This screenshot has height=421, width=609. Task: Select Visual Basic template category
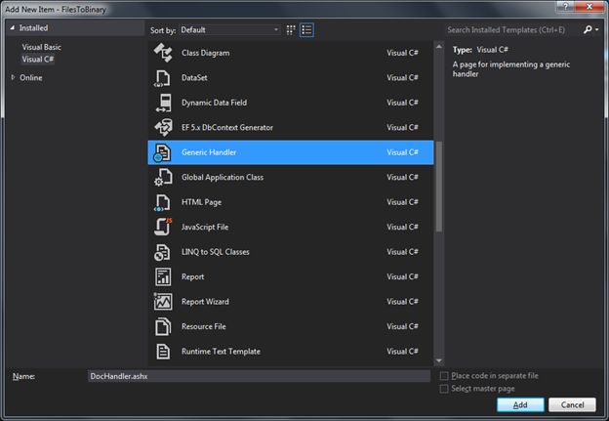[42, 47]
